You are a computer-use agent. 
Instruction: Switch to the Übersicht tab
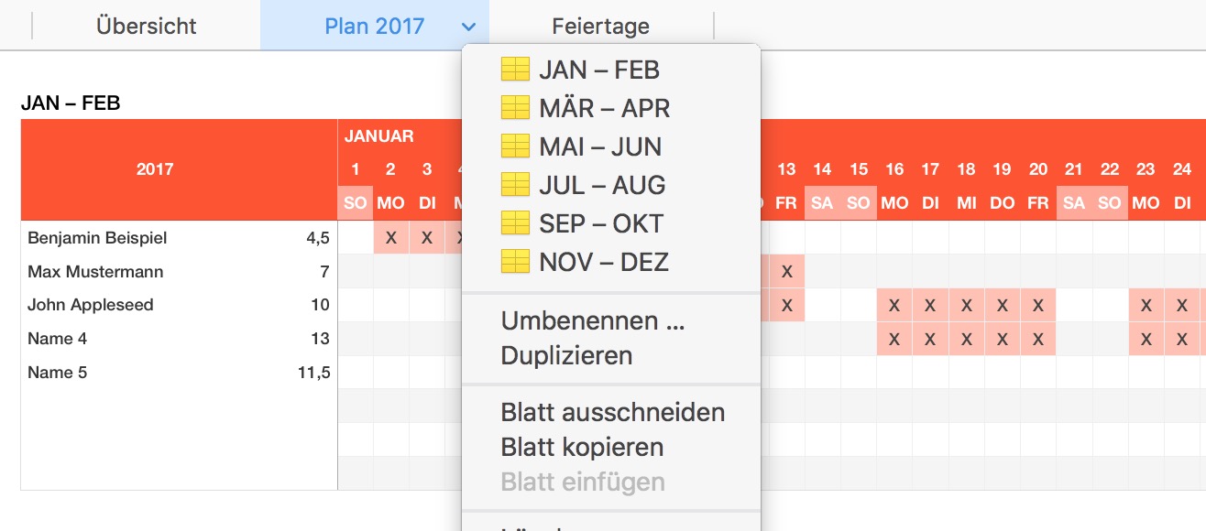click(147, 27)
